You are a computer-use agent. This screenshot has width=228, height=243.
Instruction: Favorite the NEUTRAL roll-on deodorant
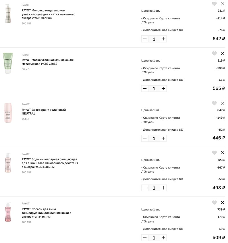point(214,103)
